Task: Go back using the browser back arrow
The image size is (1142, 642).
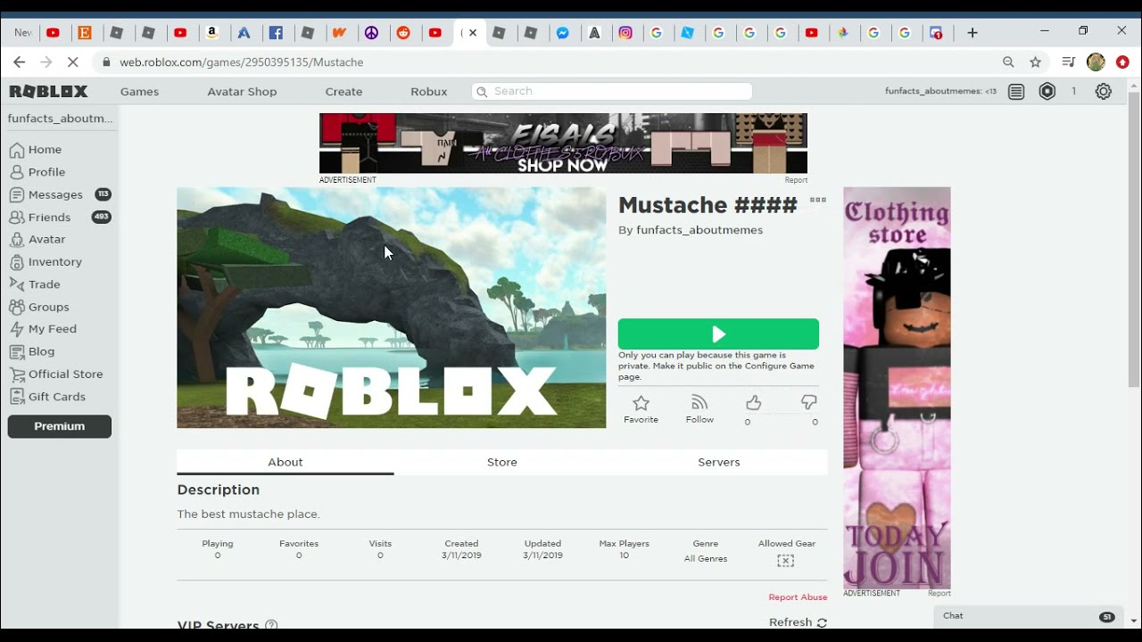Action: 19,62
